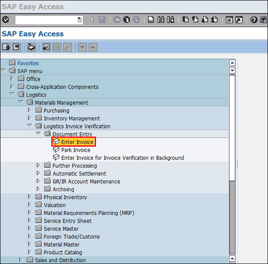Screen dimensions: 268x264
Task: Click the Change Favorites pencil icon
Action: tap(67, 47)
